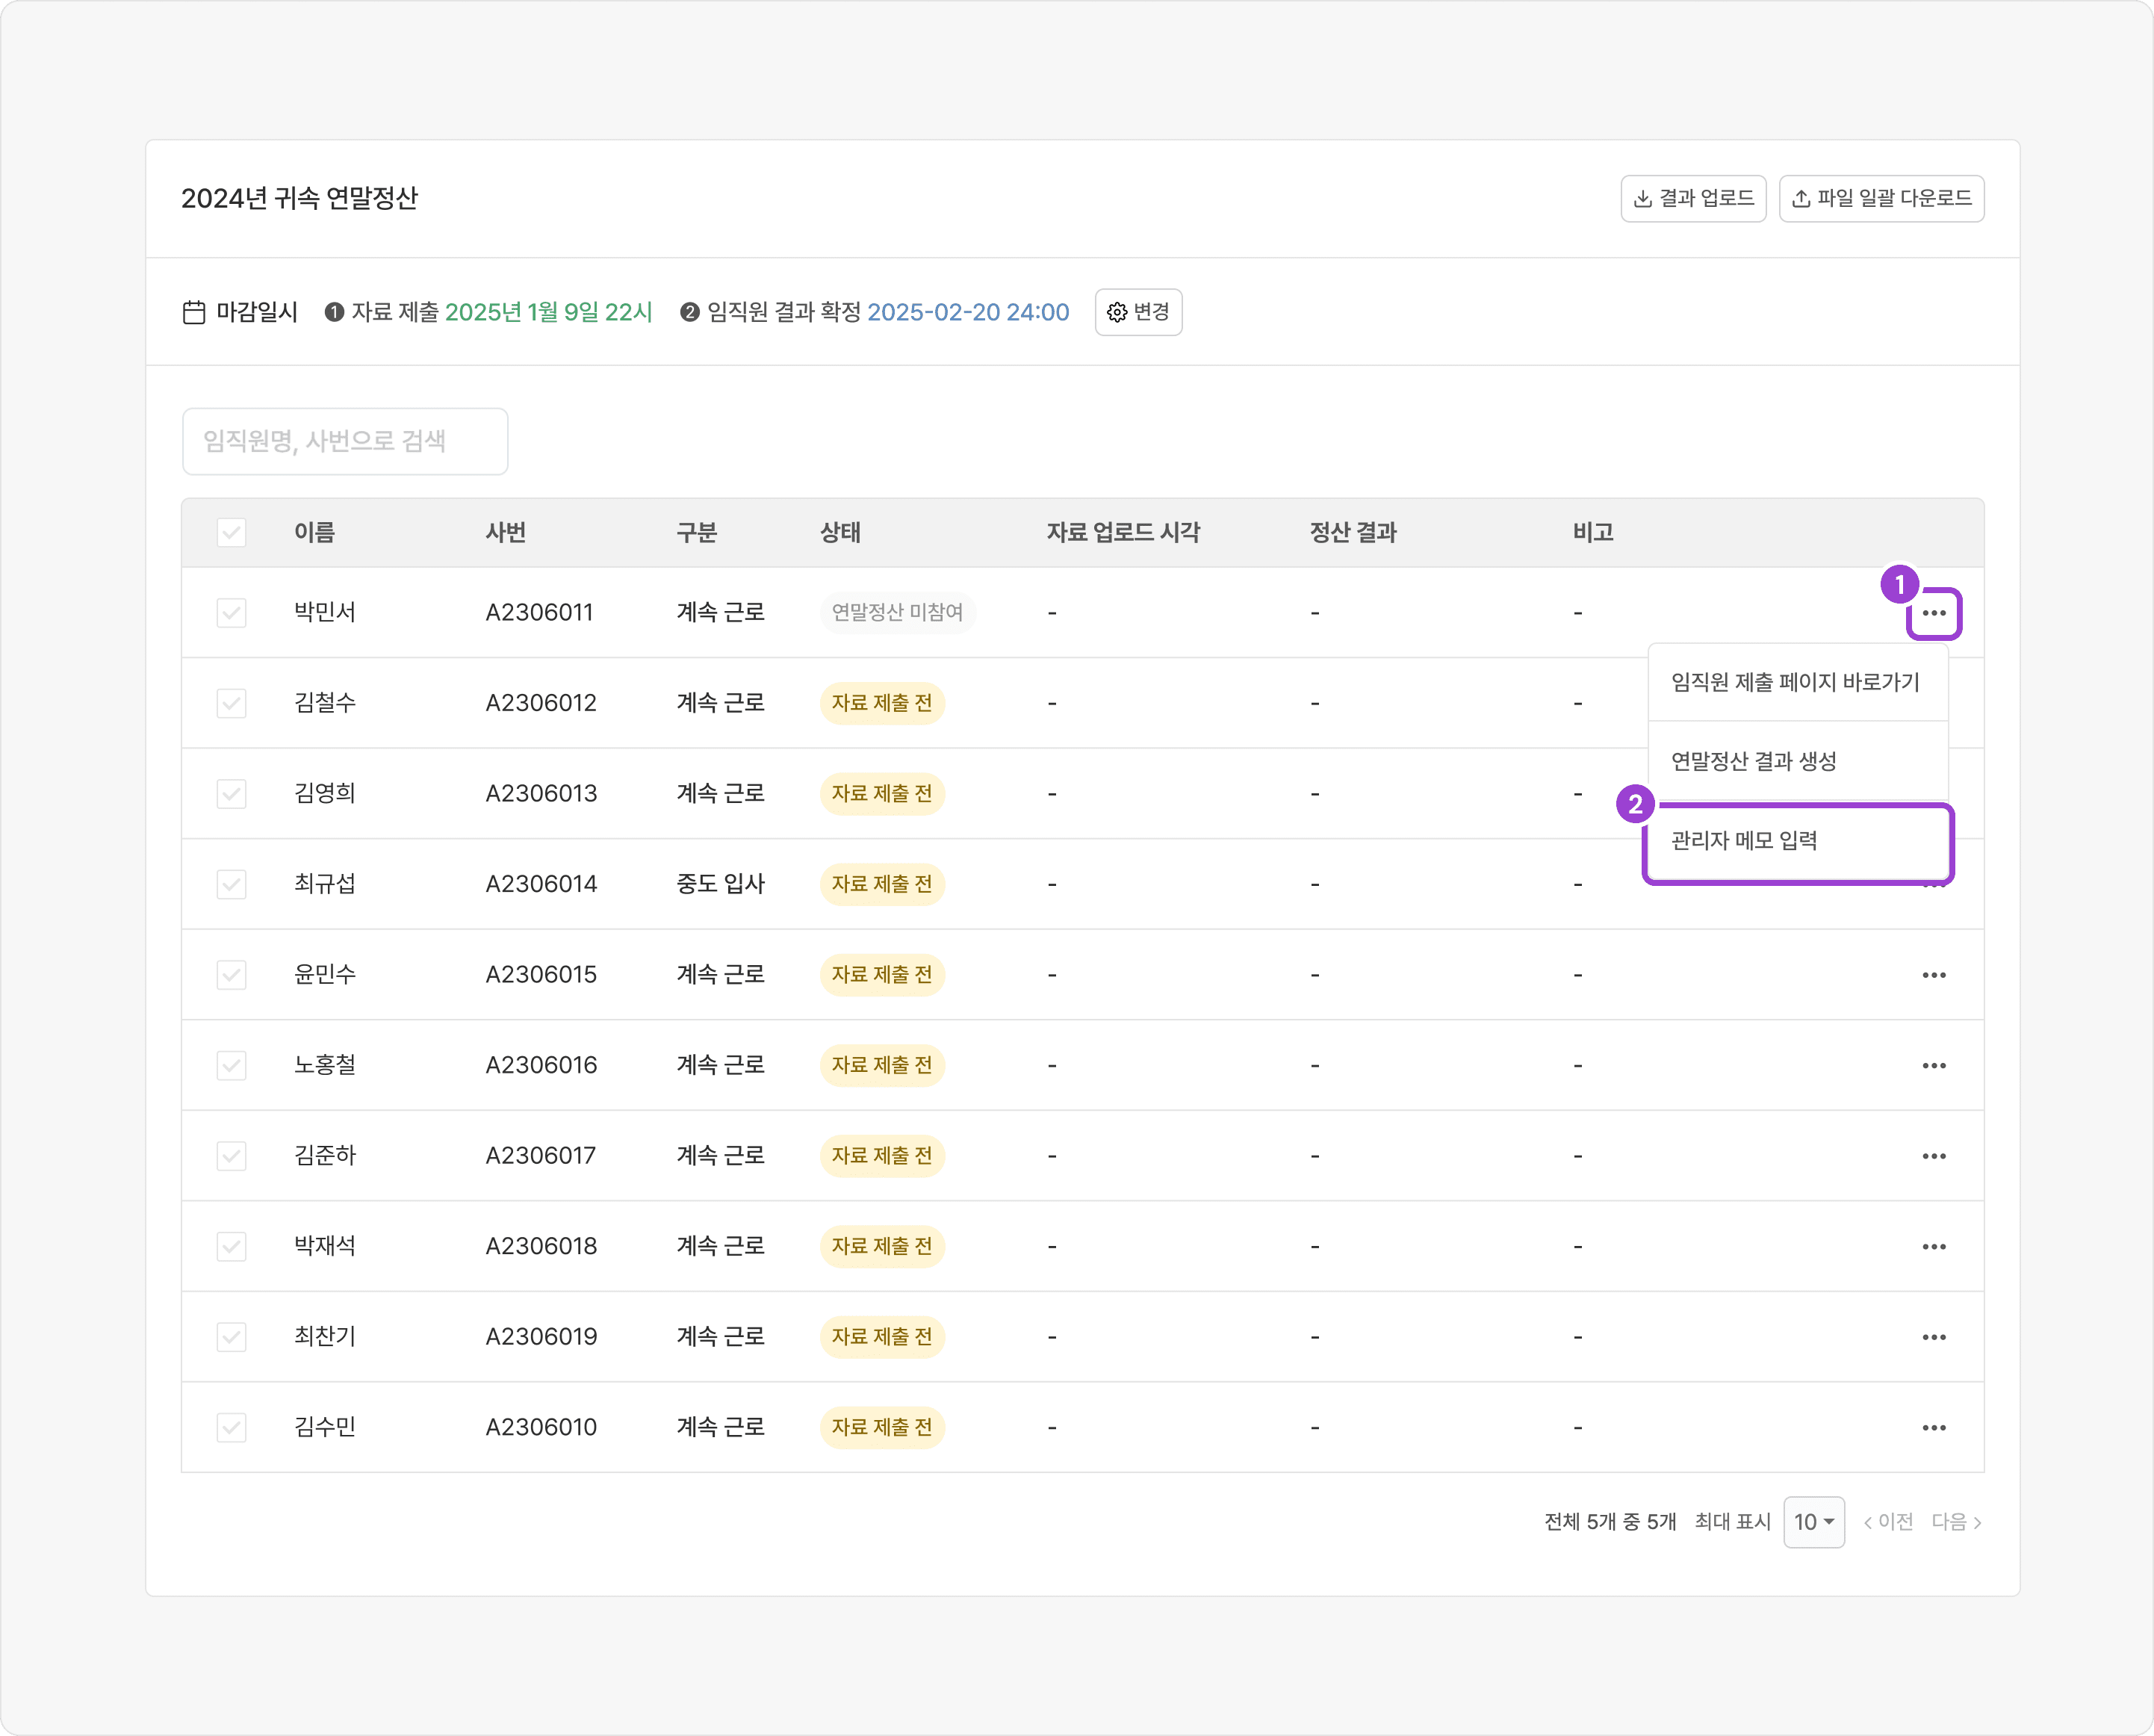The height and width of the screenshot is (1736, 2154).
Task: Select 임직원 제출 페이지 바로가기 menu item
Action: tap(1796, 682)
